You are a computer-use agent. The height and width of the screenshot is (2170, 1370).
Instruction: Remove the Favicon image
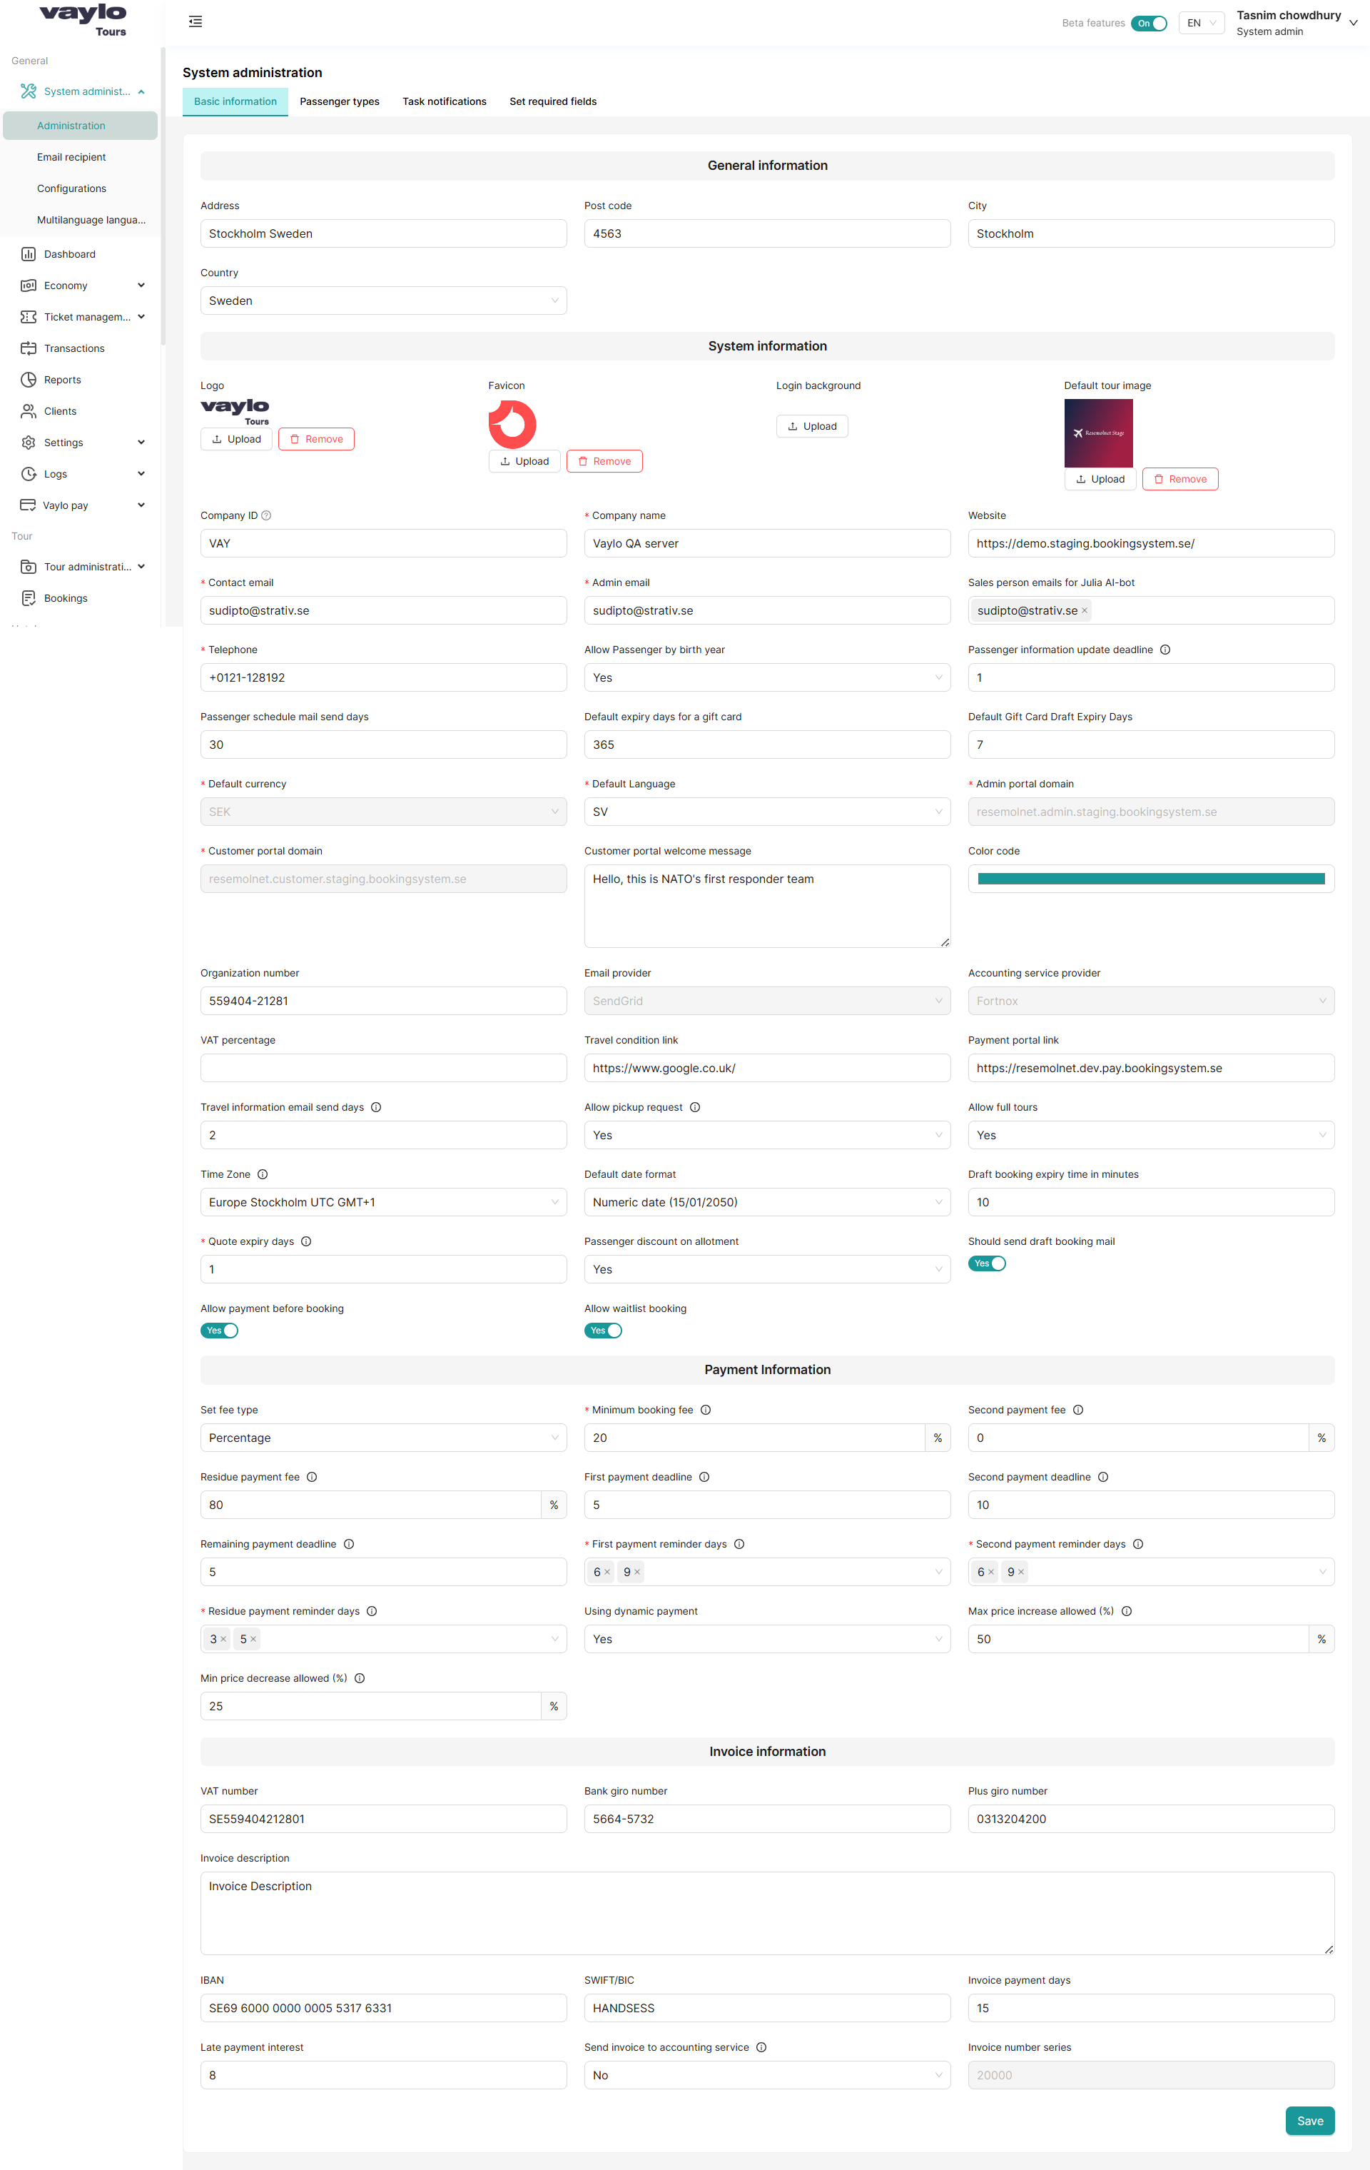[604, 461]
